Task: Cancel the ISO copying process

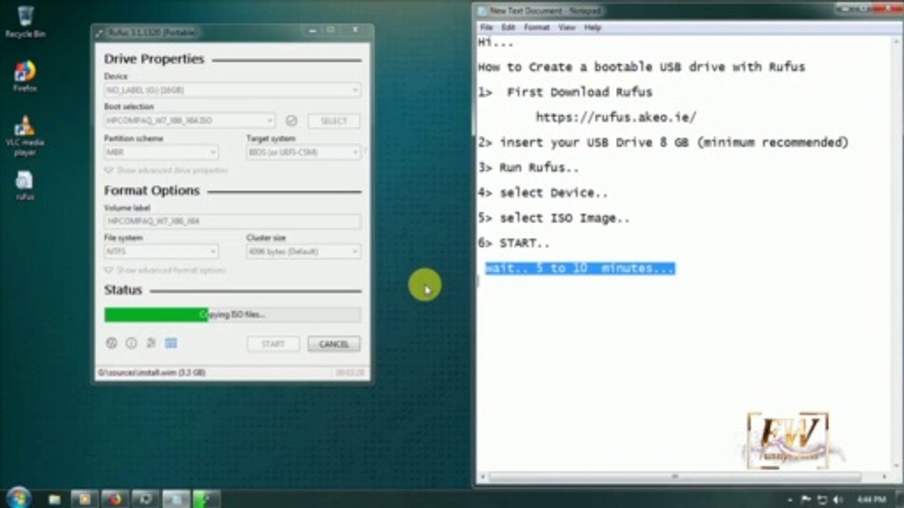Action: (334, 344)
